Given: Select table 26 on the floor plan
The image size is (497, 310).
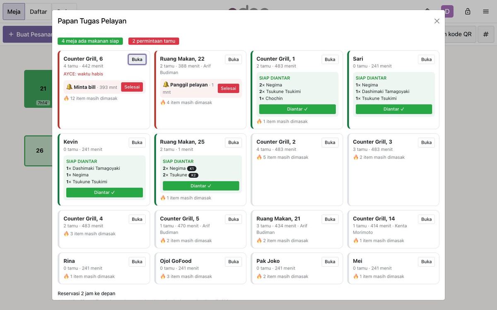Looking at the screenshot, I should coord(40,151).
